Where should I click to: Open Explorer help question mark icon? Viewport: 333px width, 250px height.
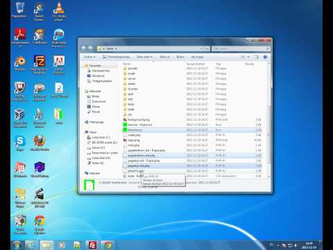point(266,57)
